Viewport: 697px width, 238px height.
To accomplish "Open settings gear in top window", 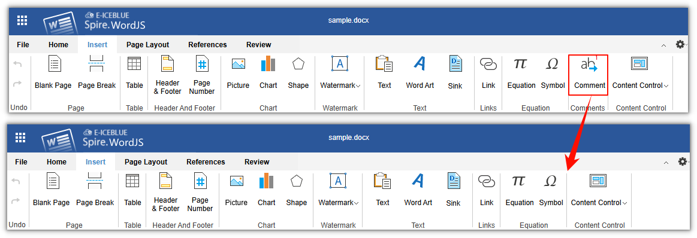I will 680,44.
